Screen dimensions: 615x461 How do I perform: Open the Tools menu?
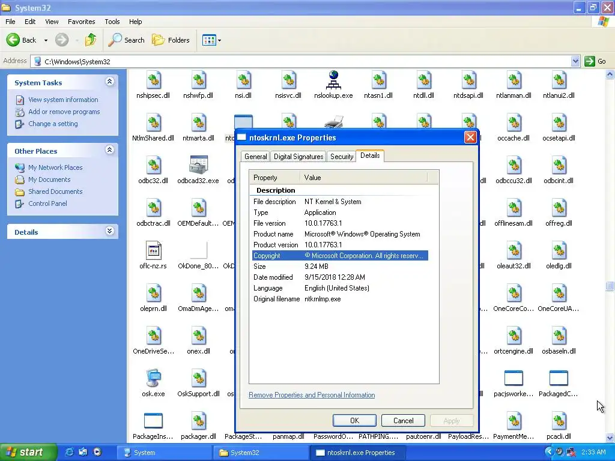(x=112, y=22)
